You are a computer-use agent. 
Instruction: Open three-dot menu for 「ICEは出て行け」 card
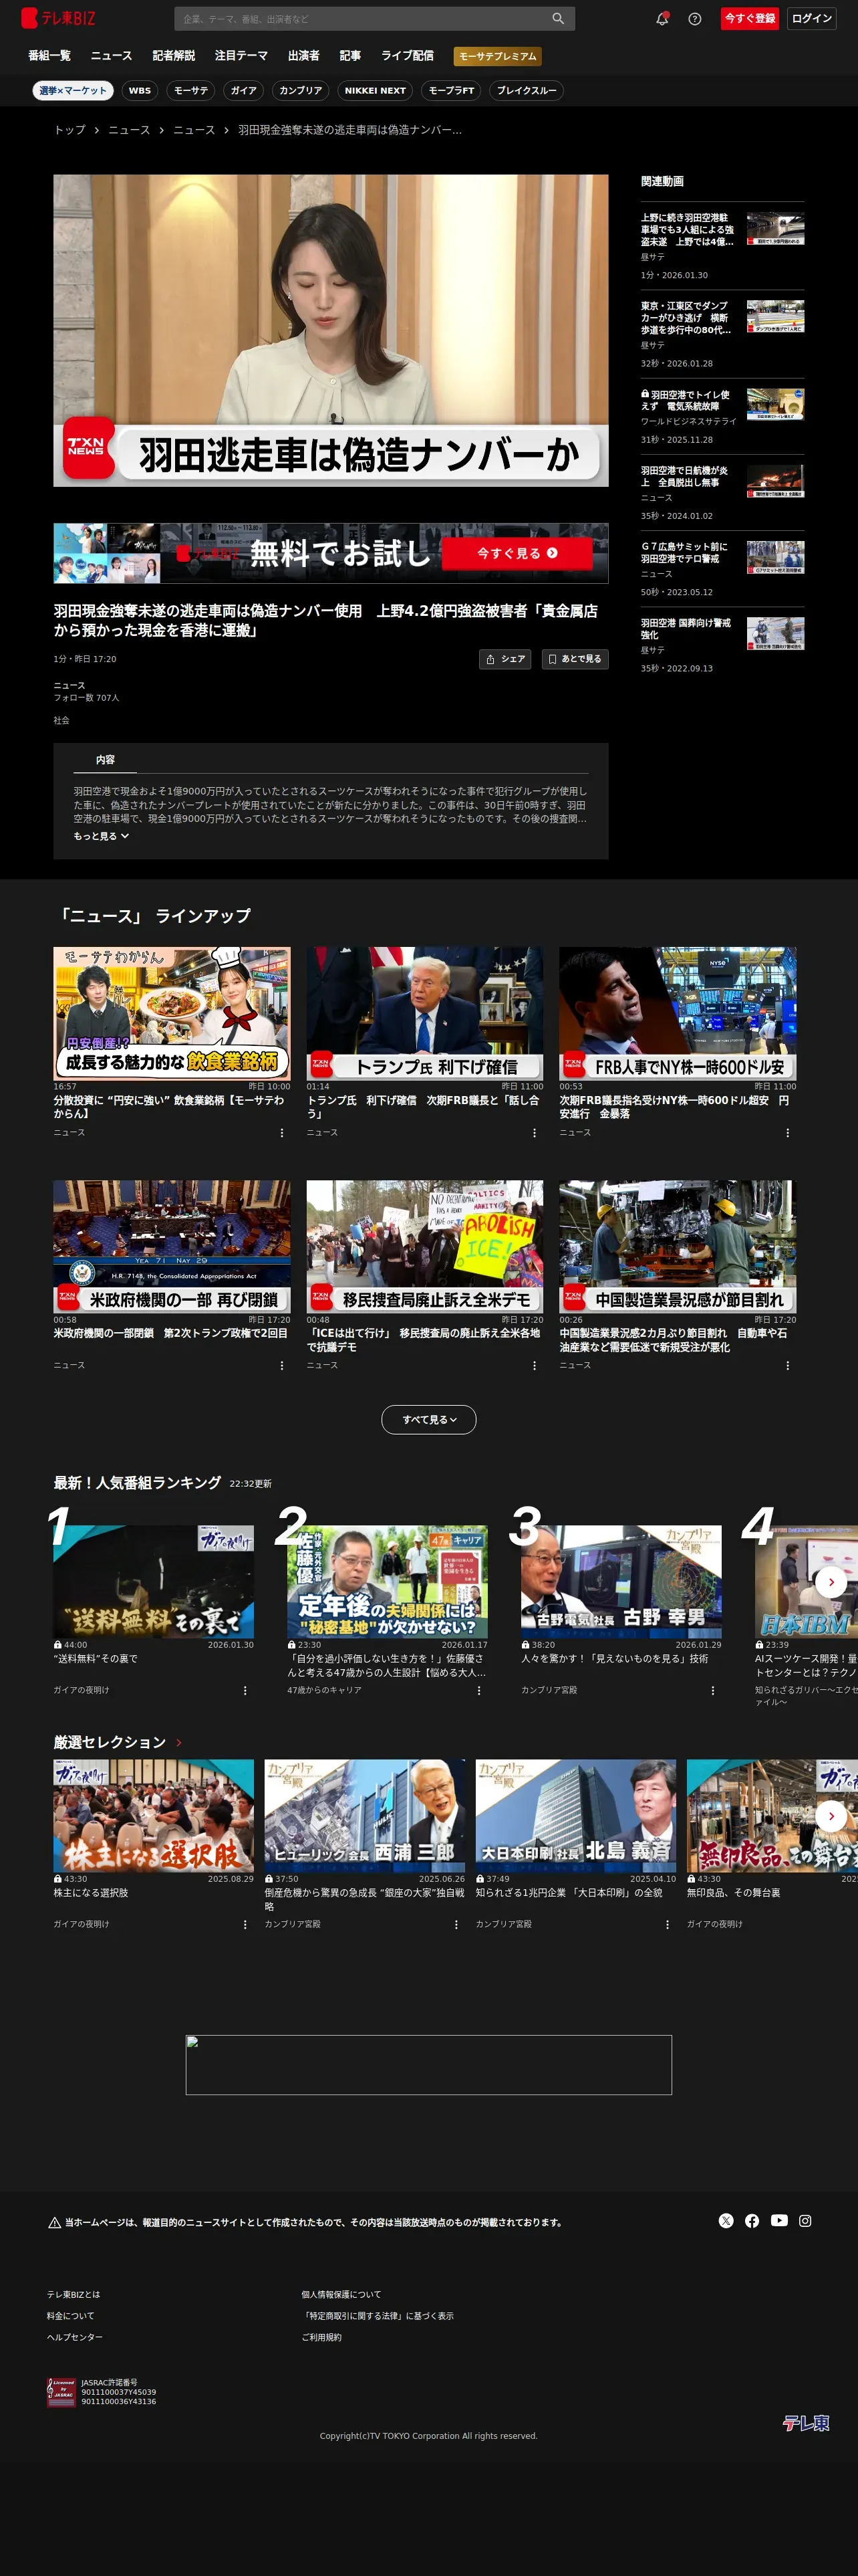pos(535,1365)
